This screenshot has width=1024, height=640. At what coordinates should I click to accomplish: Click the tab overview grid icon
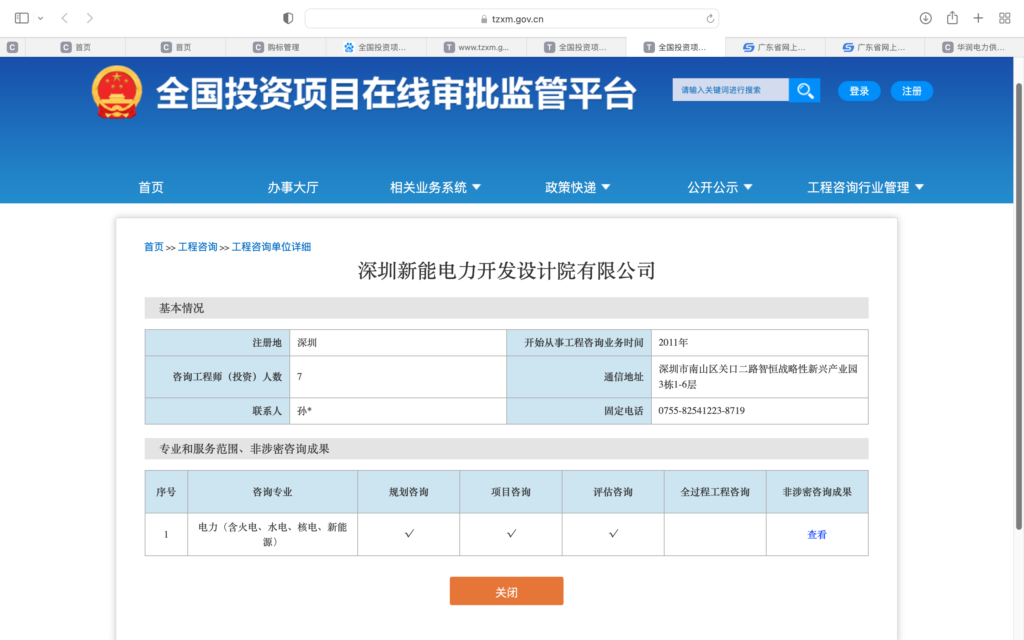pos(1005,18)
